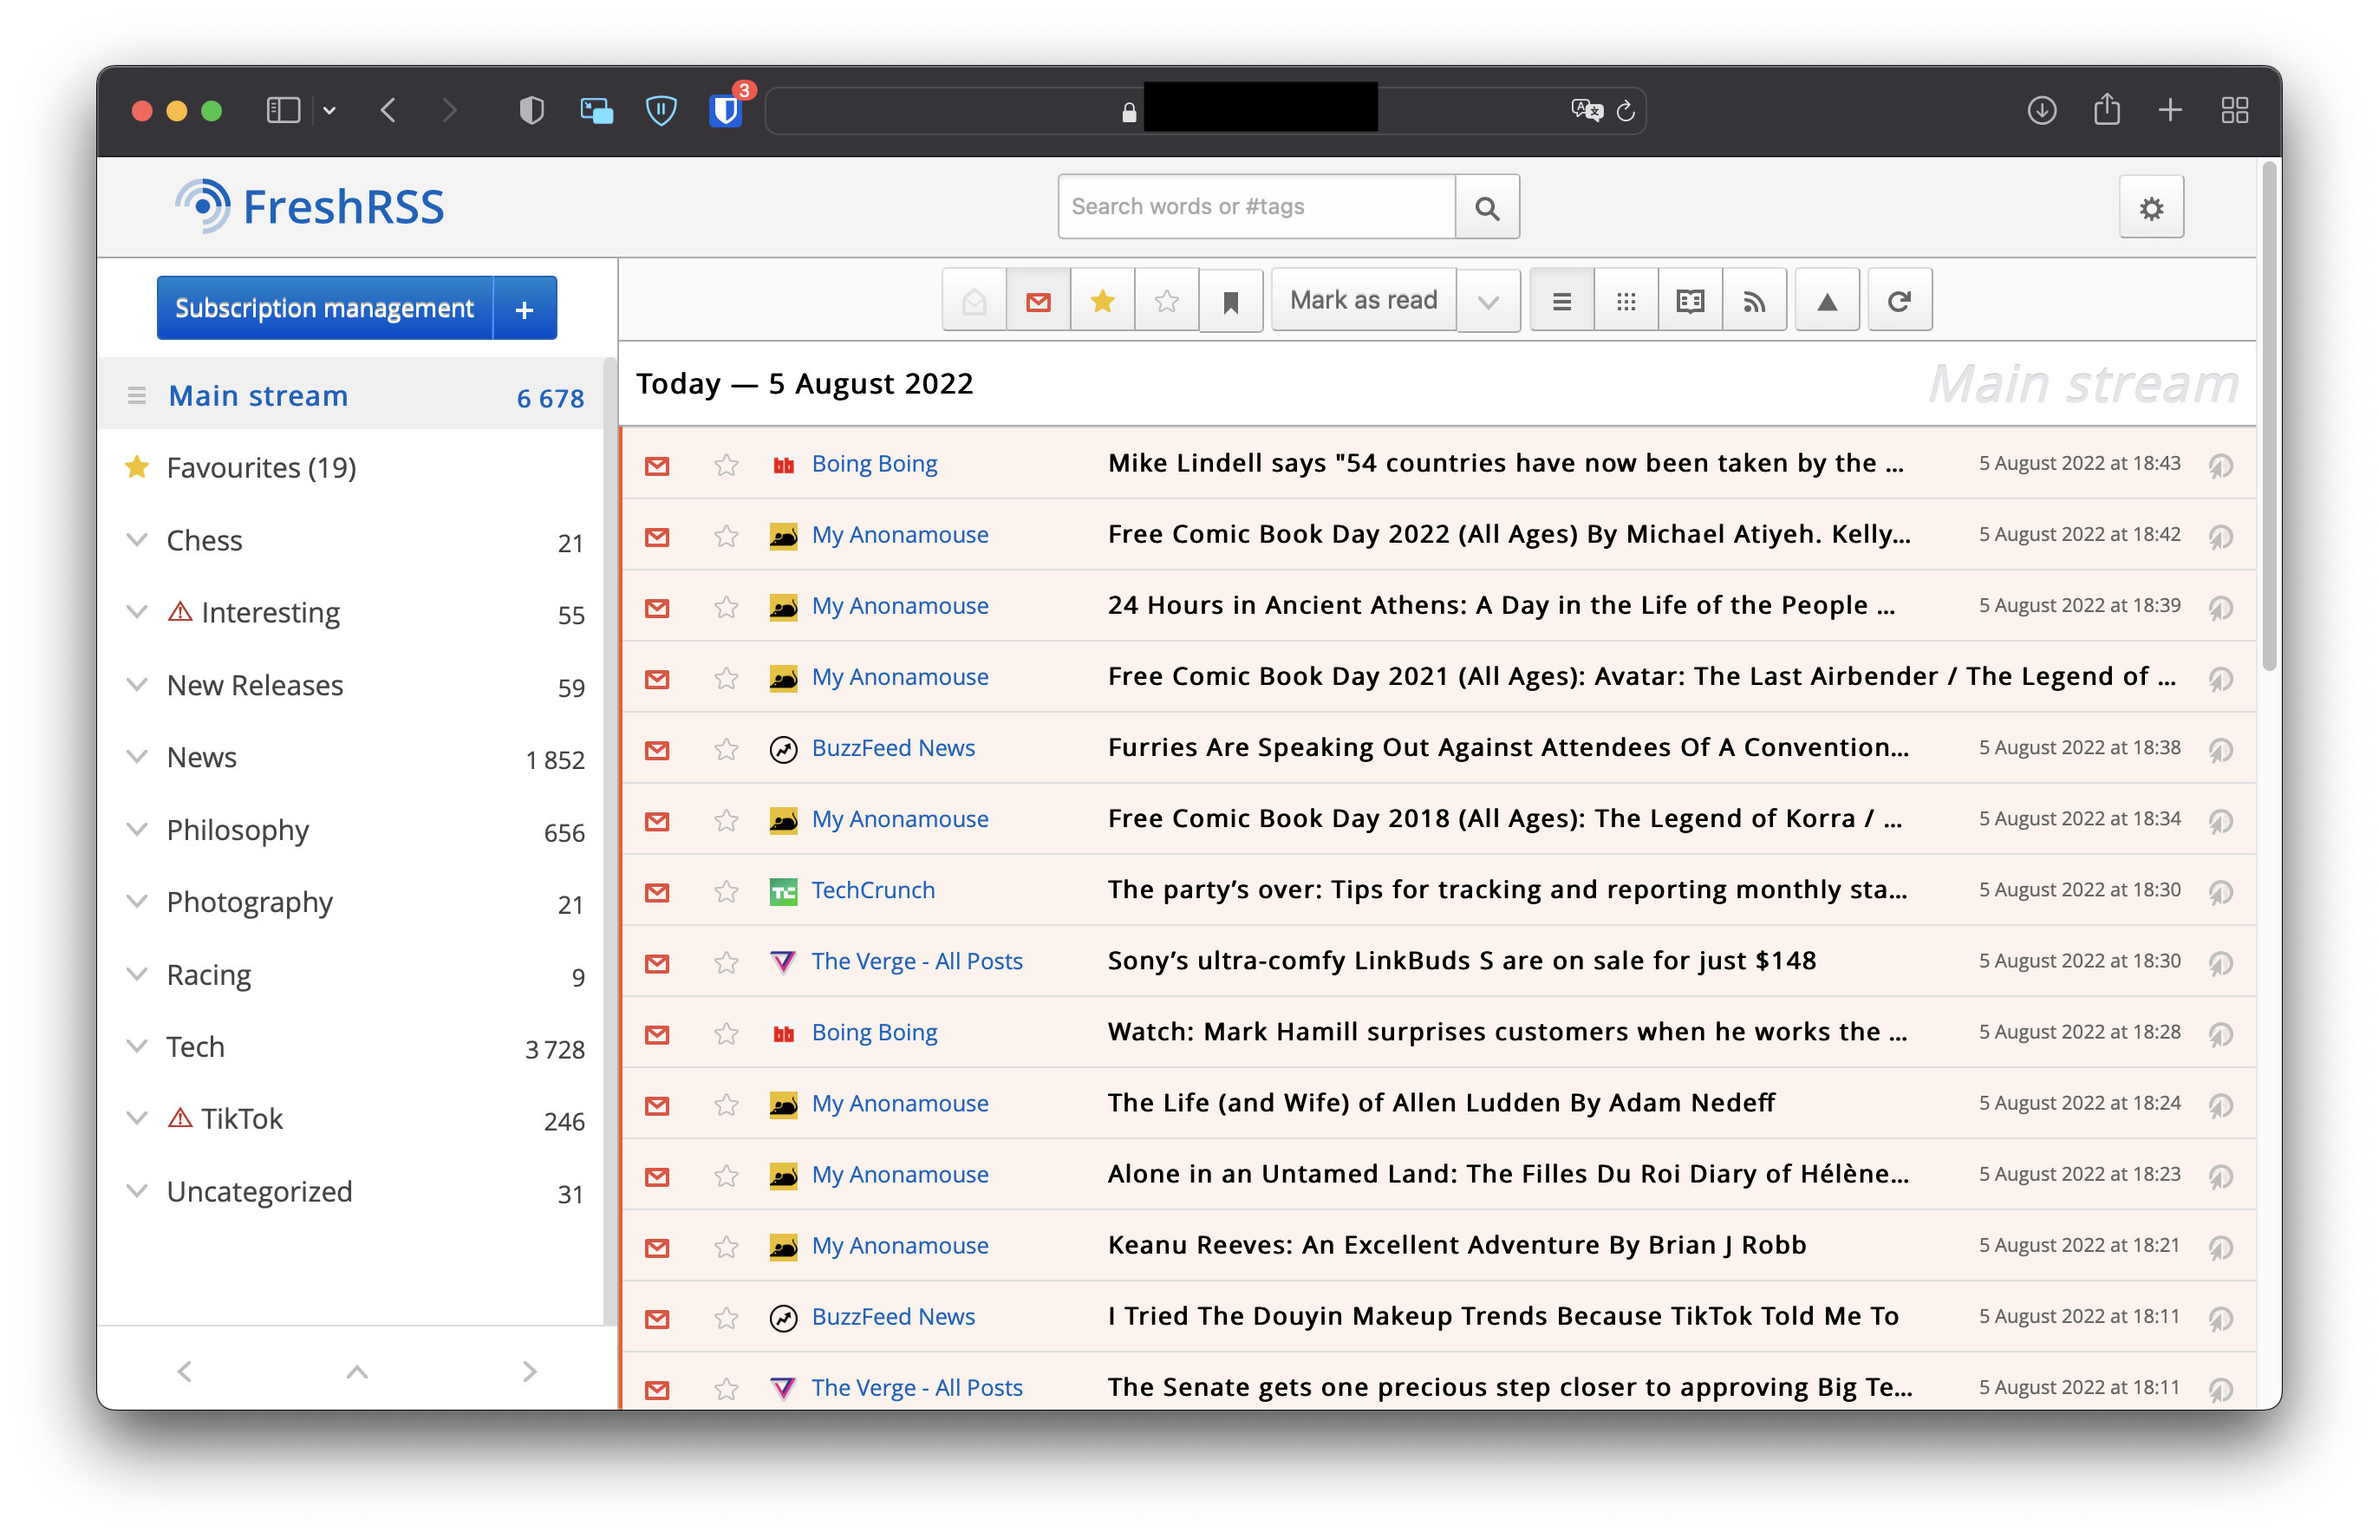The height and width of the screenshot is (1538, 2379).
Task: Toggle show non-favourites filter
Action: (1165, 301)
